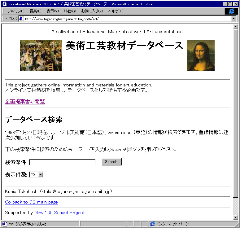Viewport: 240px width, 228px height.
Task: Open the お気に入り(A) menu
Action: click(x=92, y=11)
